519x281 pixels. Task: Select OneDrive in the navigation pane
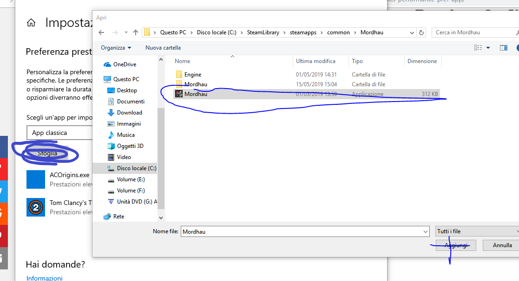pos(125,64)
